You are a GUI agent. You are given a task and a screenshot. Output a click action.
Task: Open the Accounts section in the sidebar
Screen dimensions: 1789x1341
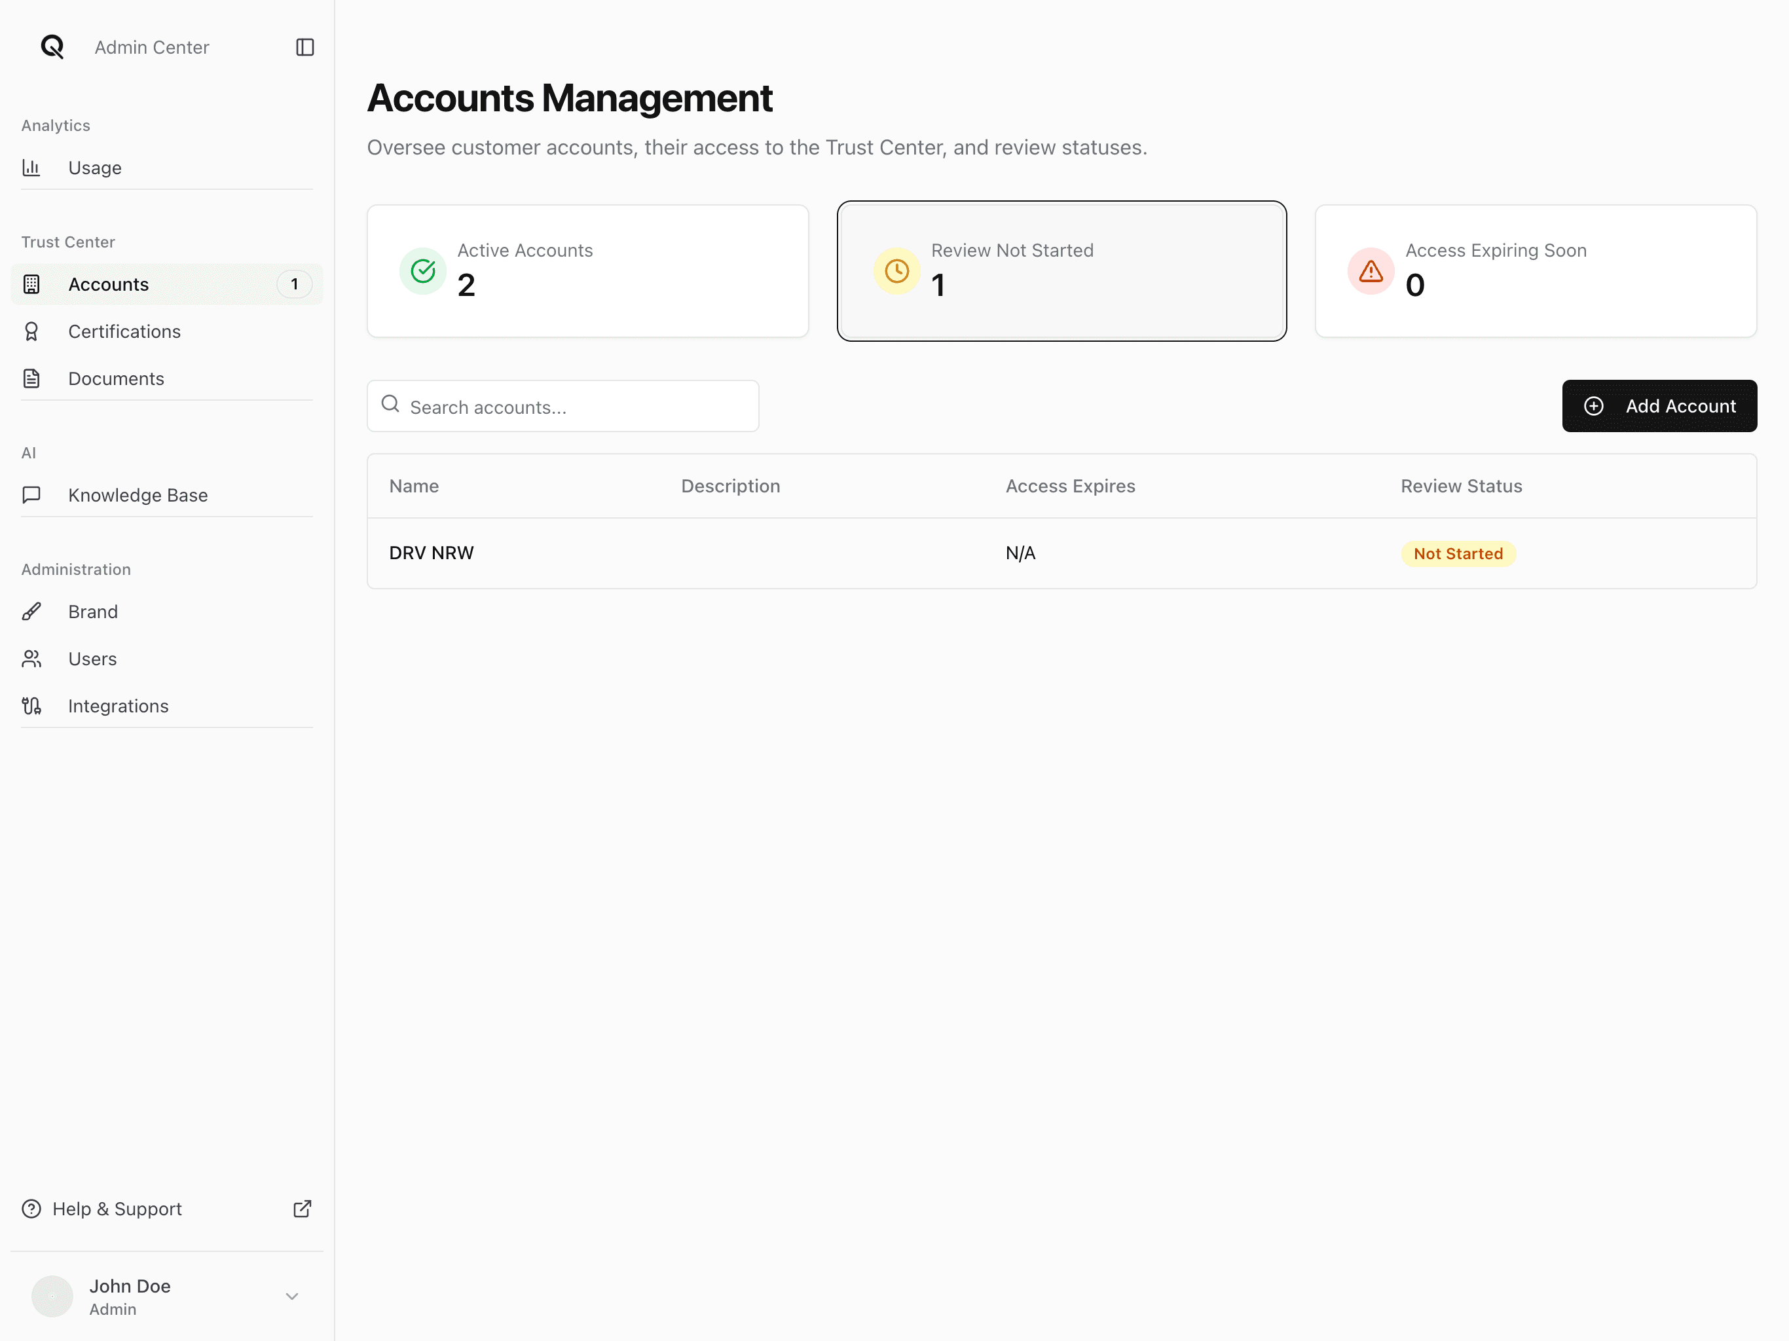point(109,284)
